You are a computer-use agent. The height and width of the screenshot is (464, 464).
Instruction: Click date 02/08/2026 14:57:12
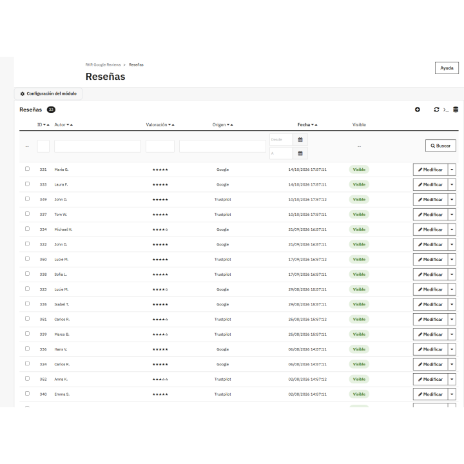307,380
